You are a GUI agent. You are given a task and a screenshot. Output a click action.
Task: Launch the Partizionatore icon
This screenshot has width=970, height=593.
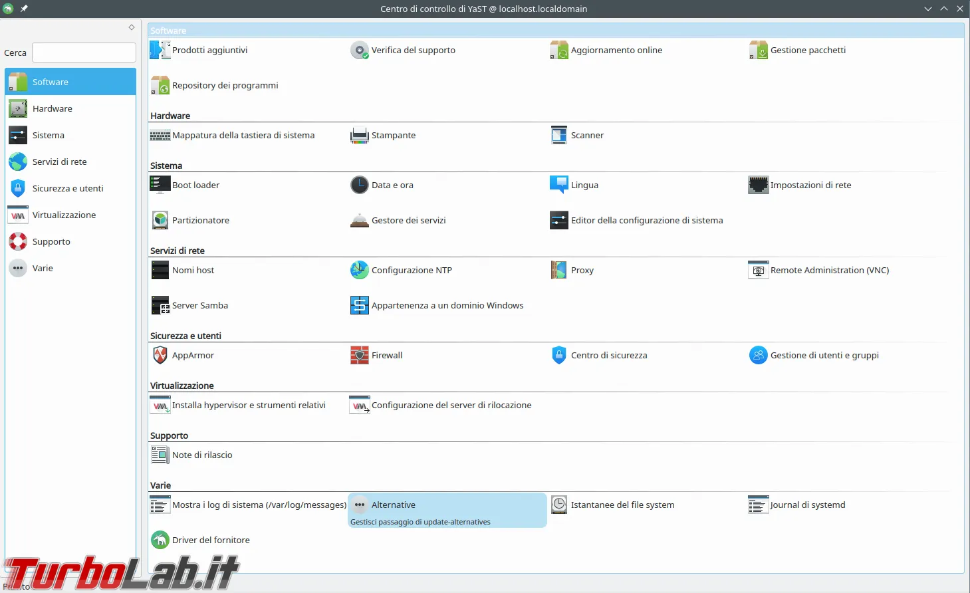coord(160,221)
